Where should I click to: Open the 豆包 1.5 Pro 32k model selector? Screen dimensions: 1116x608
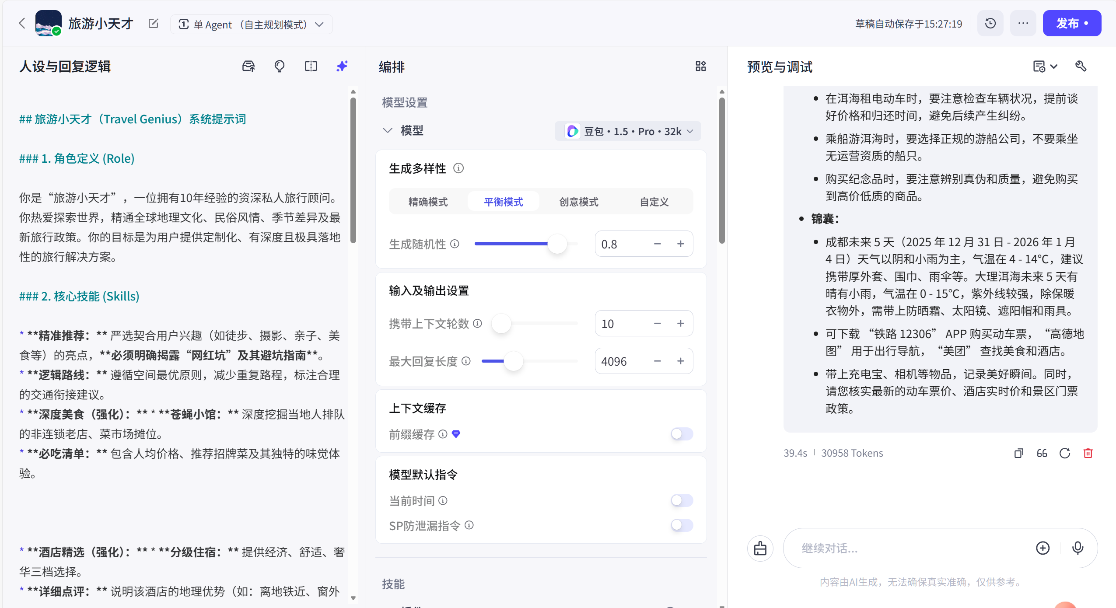(628, 131)
